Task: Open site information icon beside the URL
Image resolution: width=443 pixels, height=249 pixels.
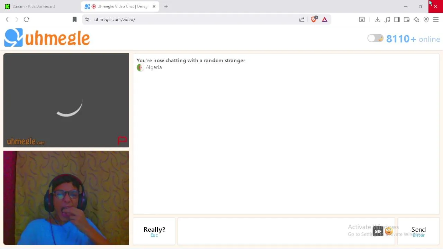Action: tap(87, 20)
